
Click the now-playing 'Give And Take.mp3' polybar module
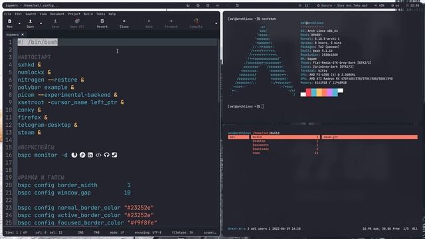click(342, 5)
